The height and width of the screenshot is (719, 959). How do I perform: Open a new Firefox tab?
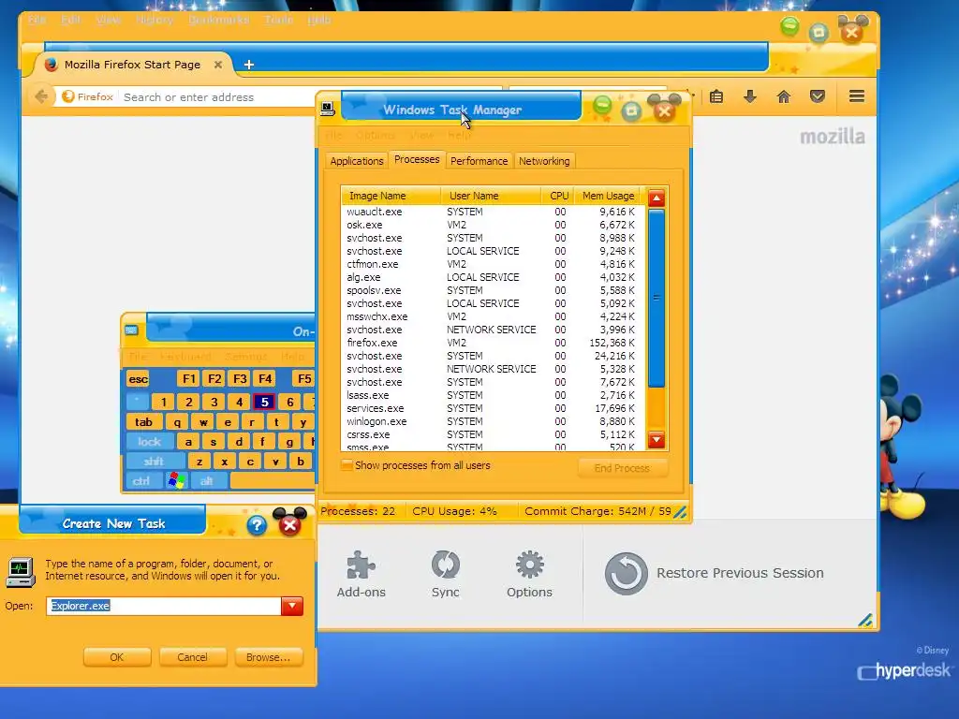(x=249, y=65)
